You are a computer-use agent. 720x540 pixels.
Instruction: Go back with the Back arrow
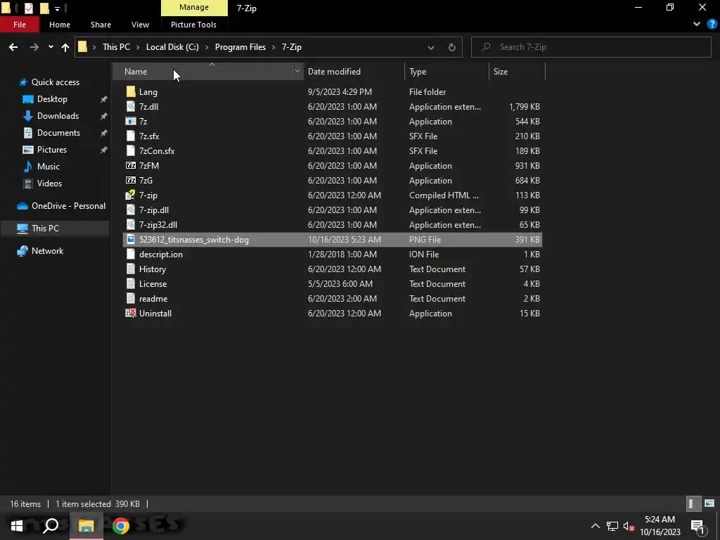pos(13,47)
